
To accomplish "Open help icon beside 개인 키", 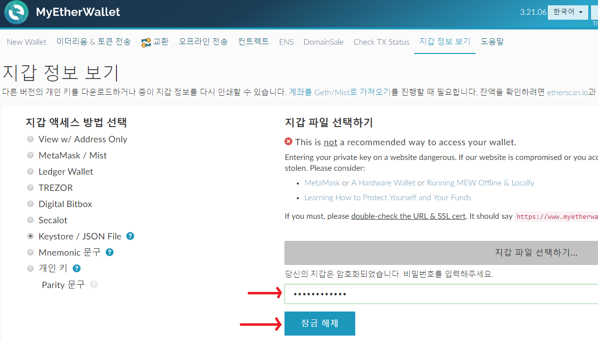I will [77, 268].
